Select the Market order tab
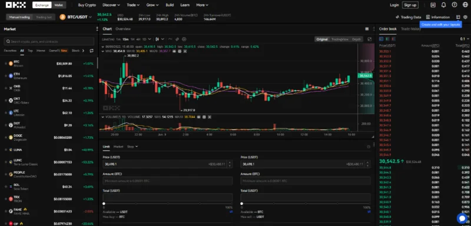471x226 pixels. tap(118, 147)
